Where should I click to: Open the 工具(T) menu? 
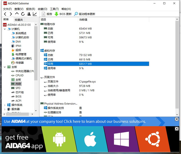click(54, 9)
